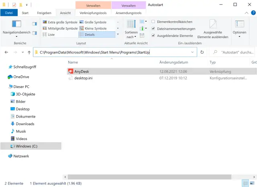Click the Autostart search box
The height and width of the screenshot is (187, 257).
coord(233,52)
